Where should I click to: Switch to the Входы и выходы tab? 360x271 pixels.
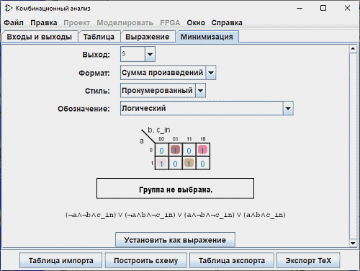tap(40, 37)
